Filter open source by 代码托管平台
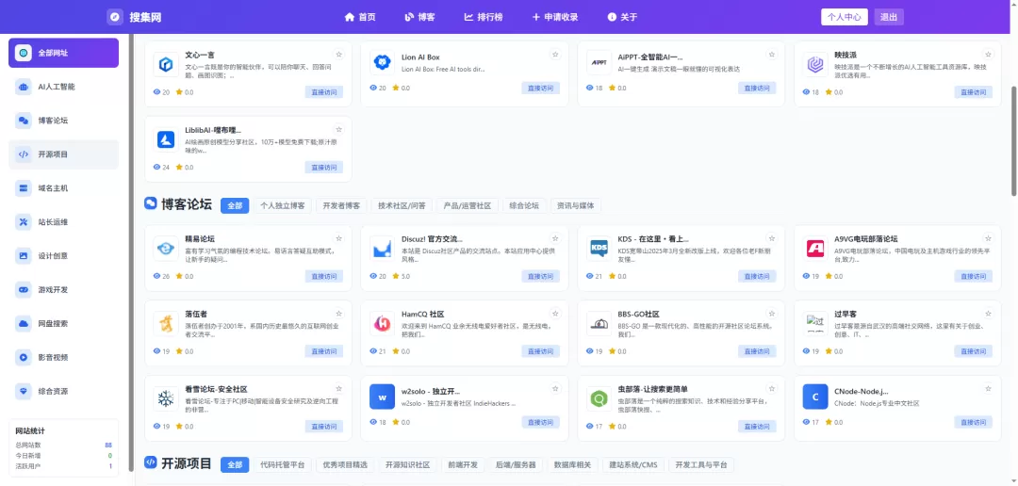 click(x=282, y=464)
